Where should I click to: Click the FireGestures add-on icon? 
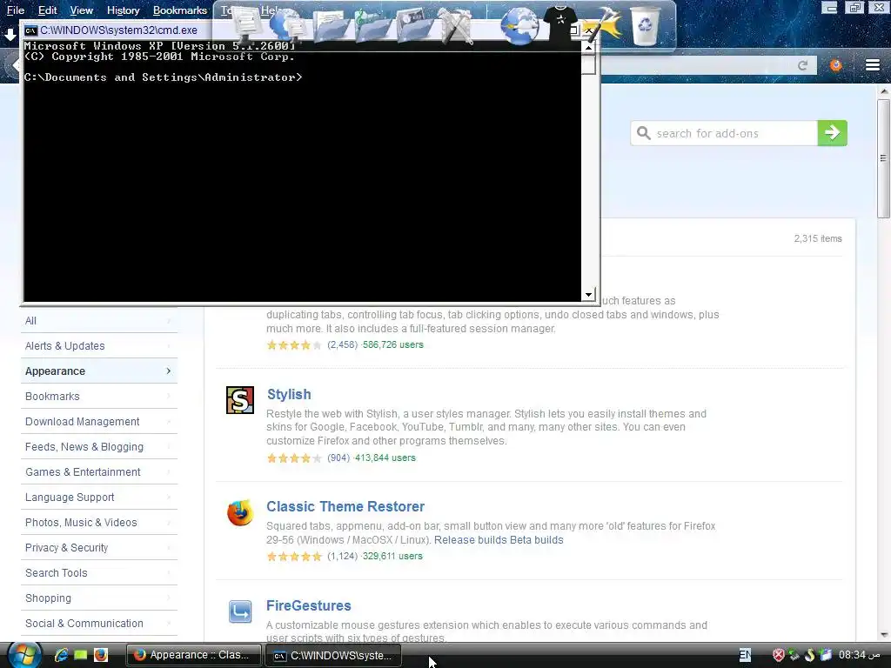pyautogui.click(x=240, y=611)
